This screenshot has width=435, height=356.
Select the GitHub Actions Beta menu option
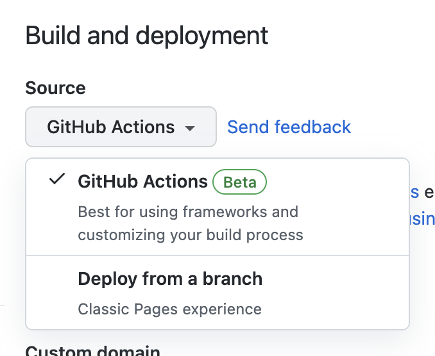point(217,207)
